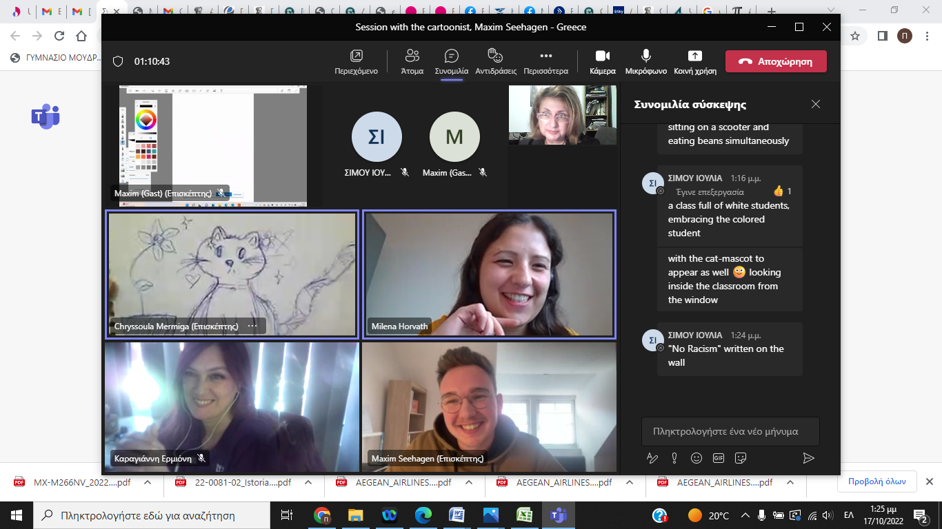Mute using the Μικρόφωνο button

pos(646,61)
